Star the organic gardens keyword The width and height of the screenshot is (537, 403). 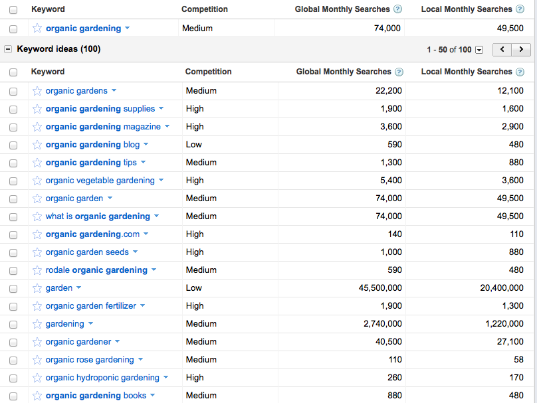tap(37, 91)
